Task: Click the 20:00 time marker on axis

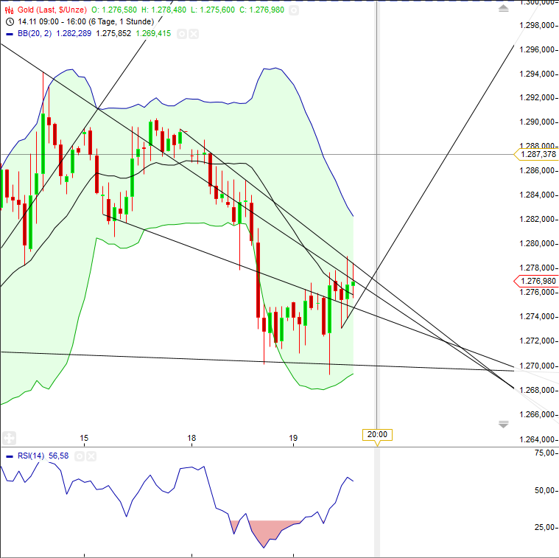Action: (x=377, y=435)
